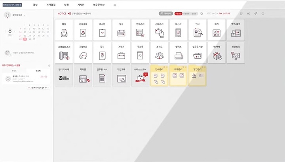Open the 업무용 서식 document tile
This screenshot has width=285, height=162.
click(102, 75)
